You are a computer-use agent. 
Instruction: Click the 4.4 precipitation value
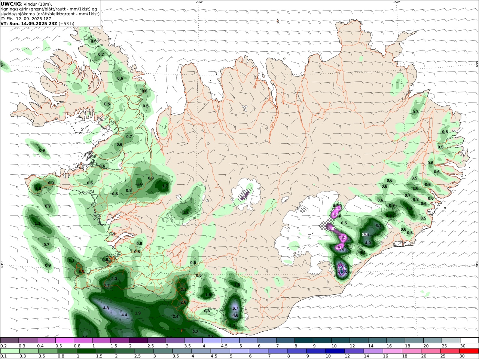(124, 315)
